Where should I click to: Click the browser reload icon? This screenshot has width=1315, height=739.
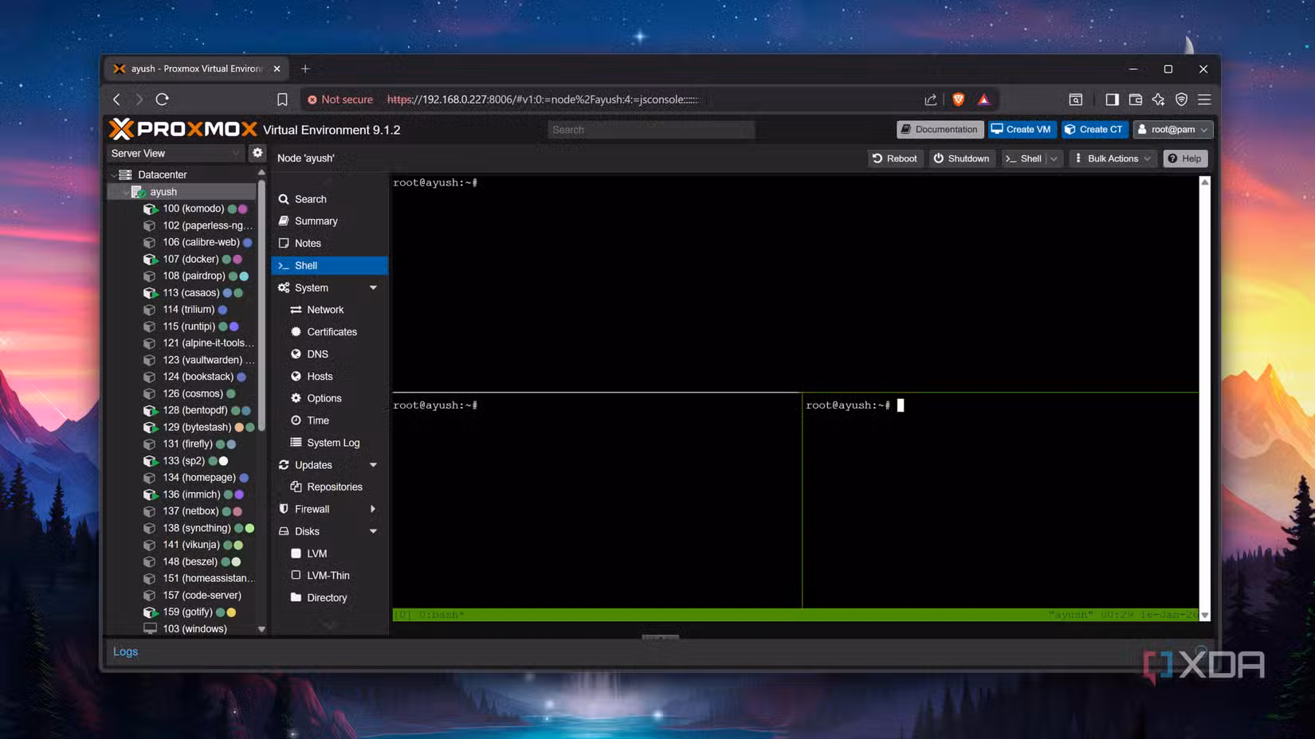coord(163,100)
